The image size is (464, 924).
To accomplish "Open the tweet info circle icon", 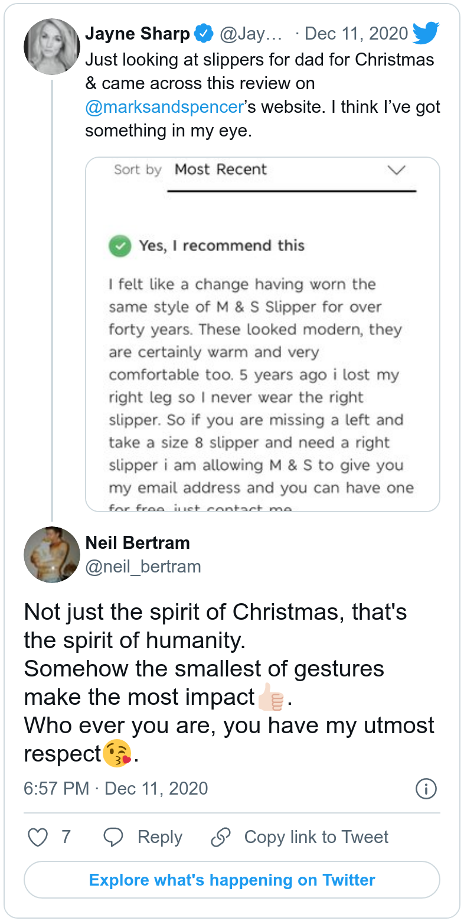I will 426,788.
